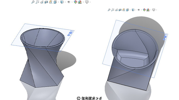The height and width of the screenshot is (100, 179).
Task: Click Zoom to Area above the twisted vase
Action: pyautogui.click(x=37, y=2)
